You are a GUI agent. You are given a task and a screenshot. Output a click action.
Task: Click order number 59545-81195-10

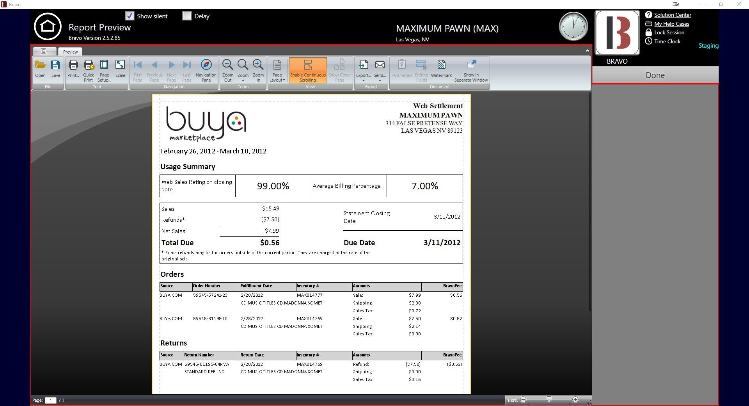[x=210, y=319]
